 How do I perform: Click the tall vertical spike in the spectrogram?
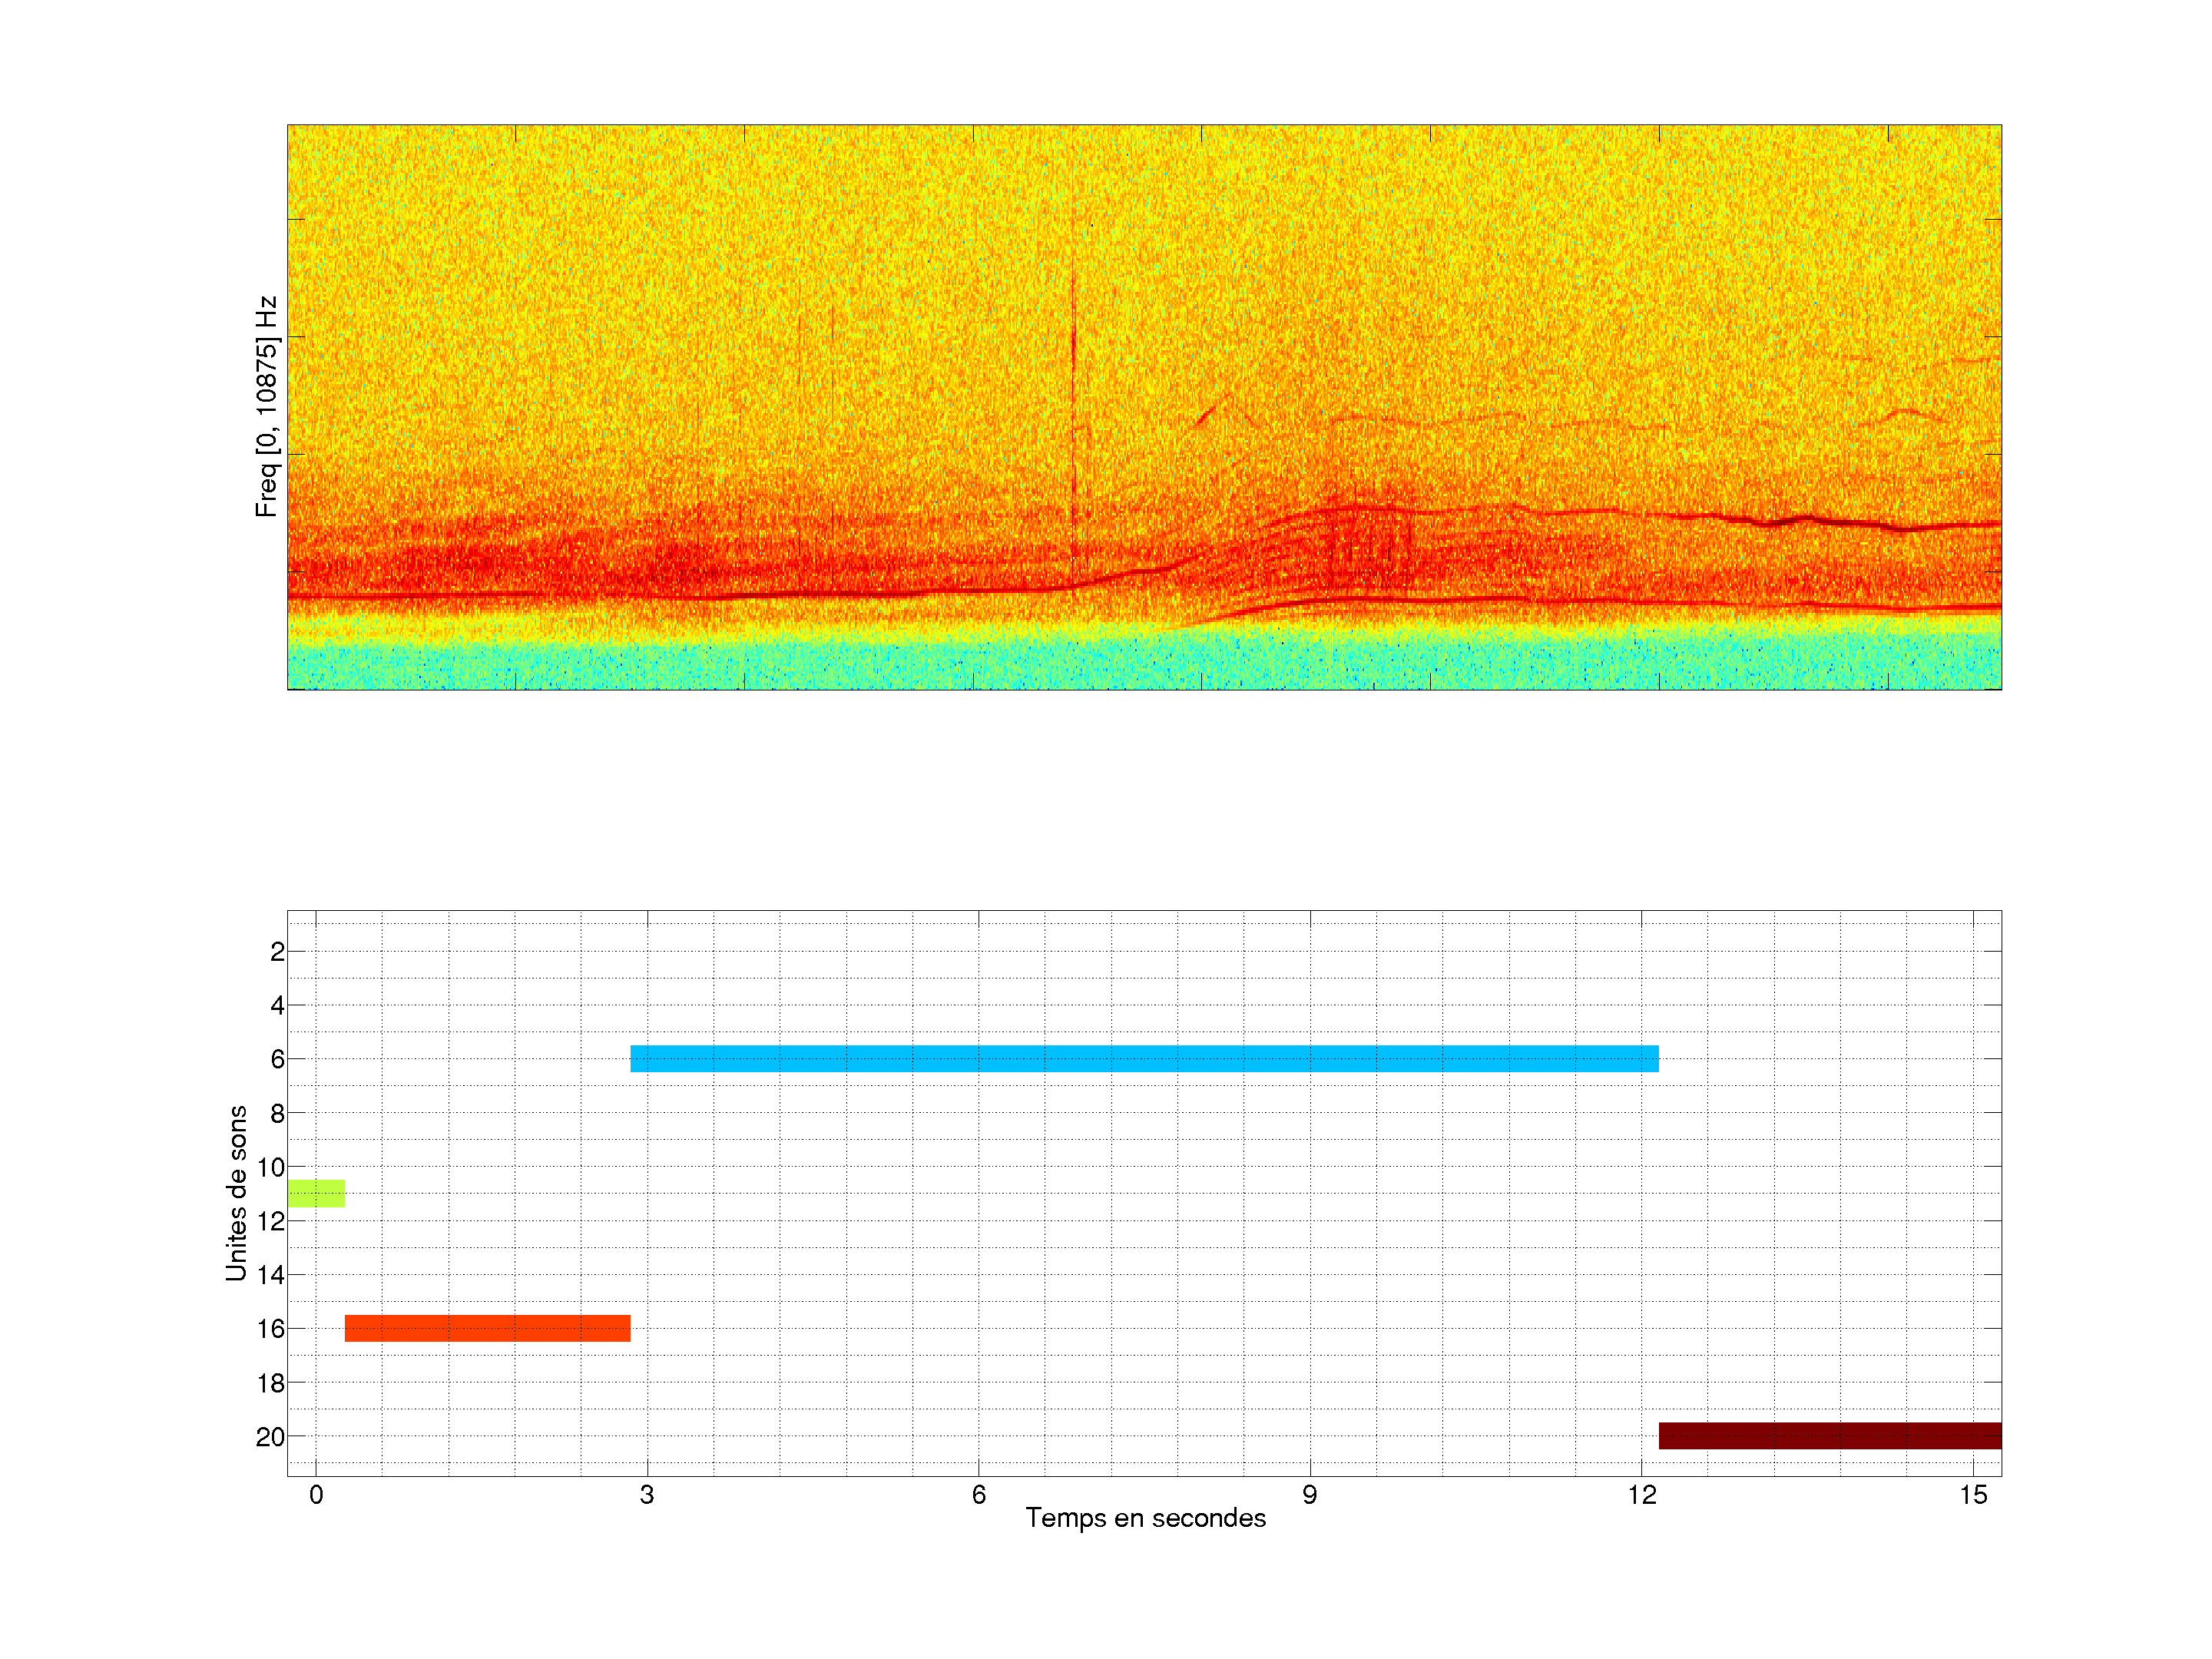(1073, 400)
